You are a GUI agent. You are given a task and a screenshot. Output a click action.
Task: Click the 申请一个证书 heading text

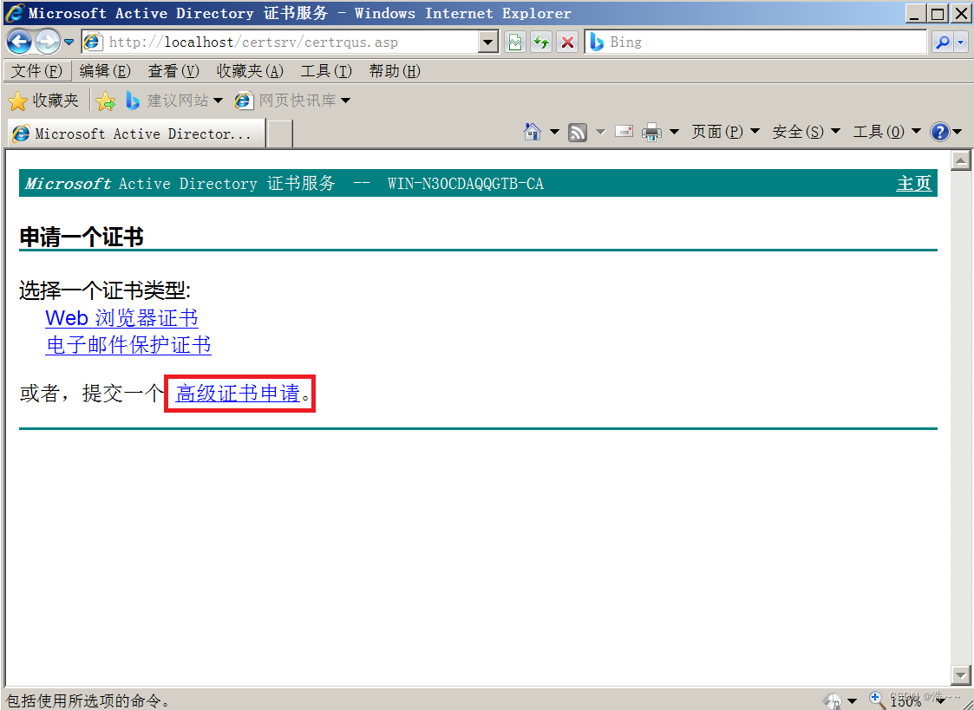(x=82, y=237)
